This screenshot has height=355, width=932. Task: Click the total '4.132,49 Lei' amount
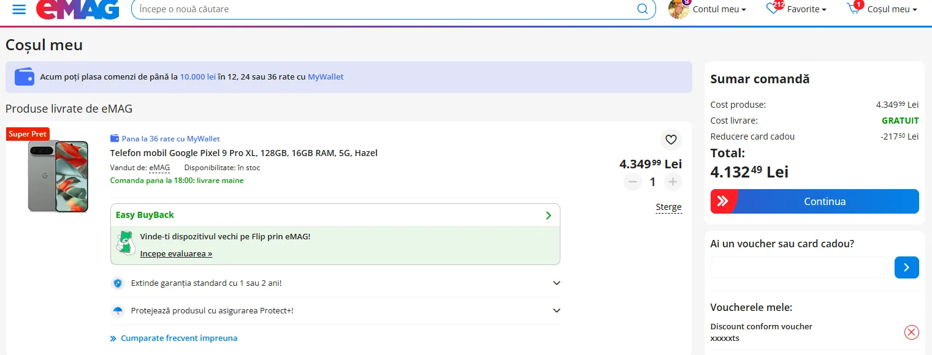749,172
